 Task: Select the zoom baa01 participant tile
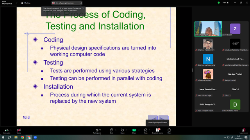235,29
